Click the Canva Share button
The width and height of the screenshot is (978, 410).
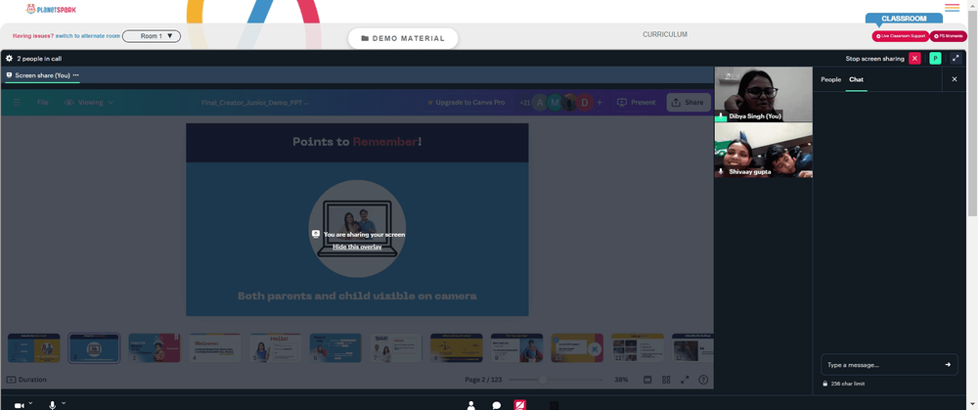[688, 103]
